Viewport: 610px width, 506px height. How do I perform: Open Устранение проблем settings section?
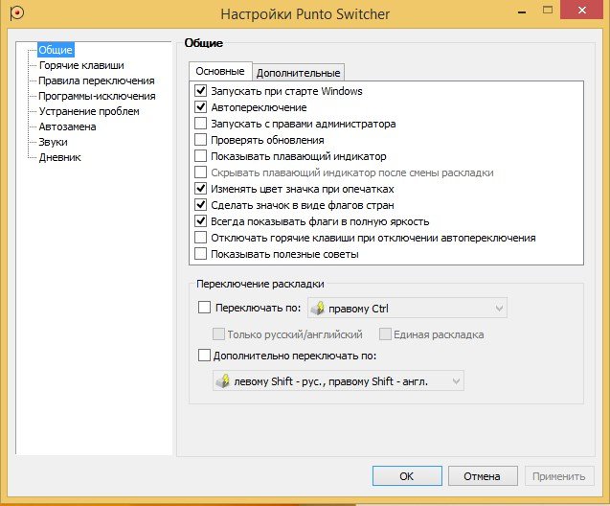[x=89, y=111]
